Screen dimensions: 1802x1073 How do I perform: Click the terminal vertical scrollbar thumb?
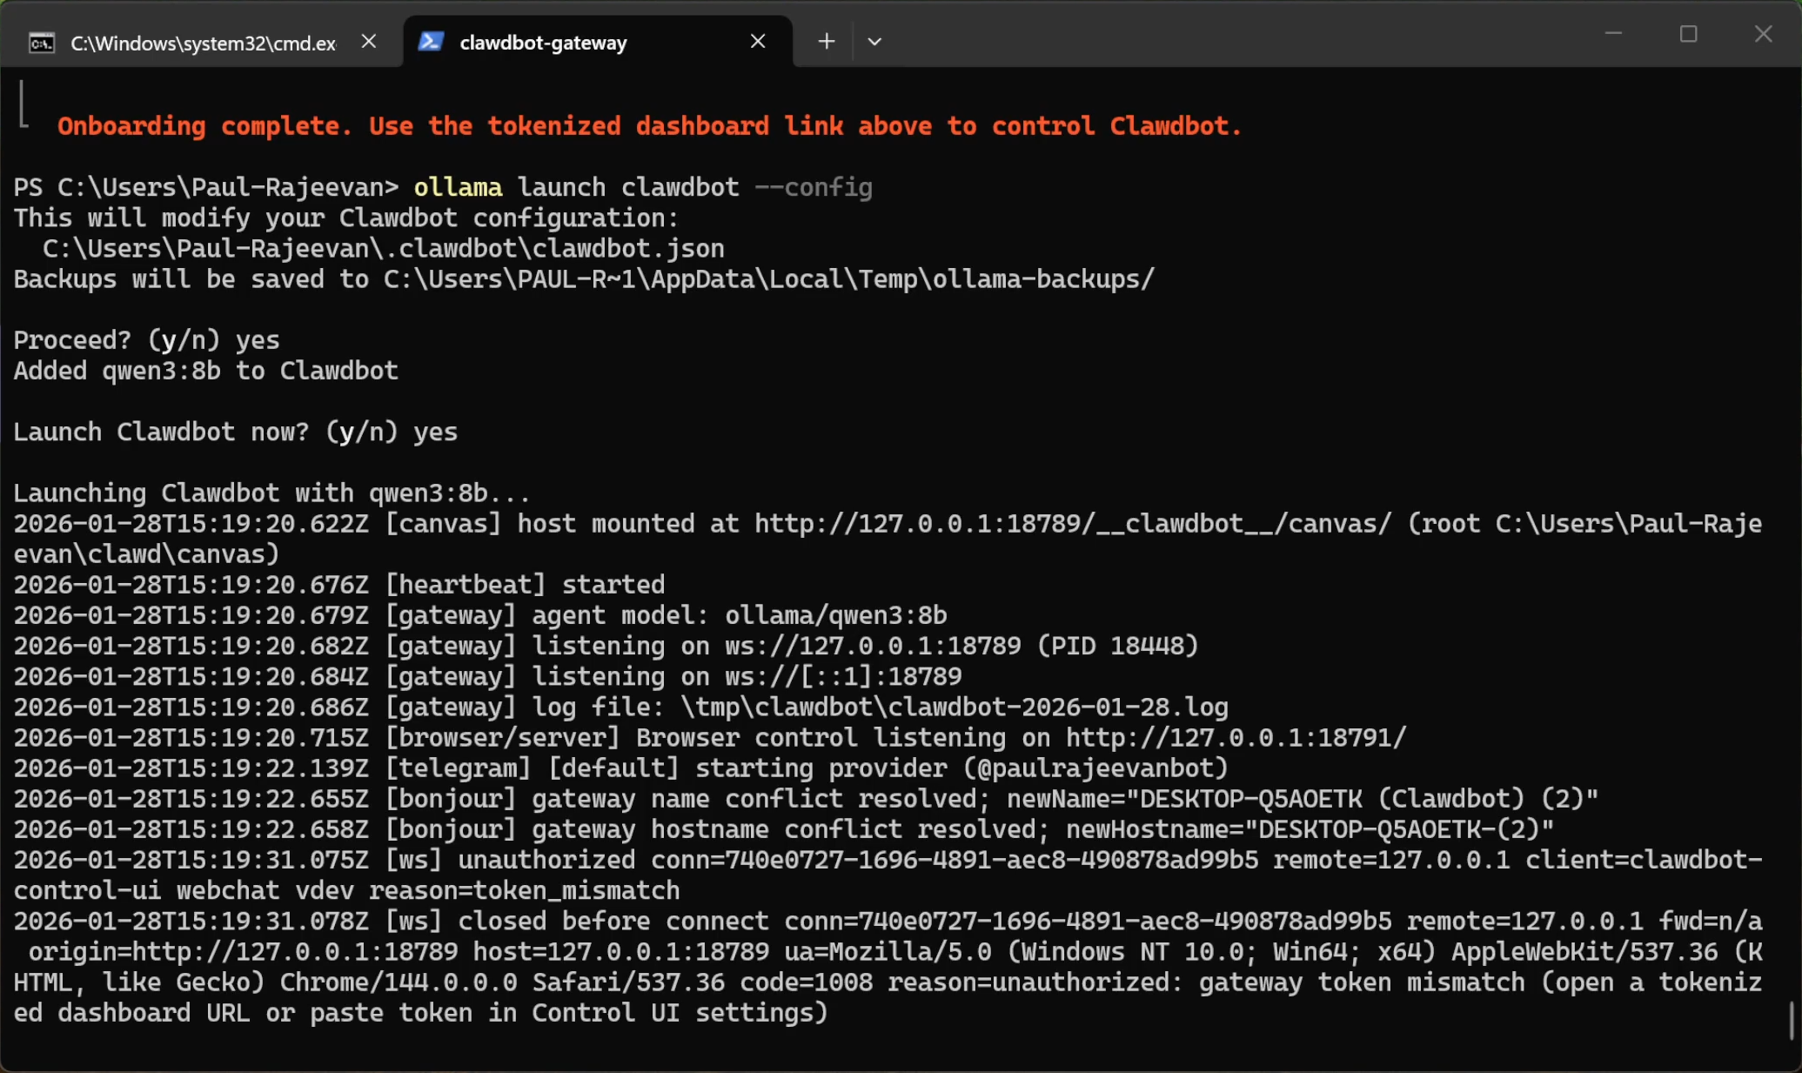(x=1792, y=1020)
